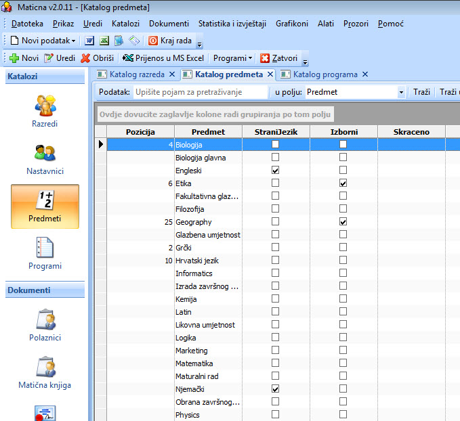
Task: Click the Kraj rada exit button
Action: [x=170, y=41]
